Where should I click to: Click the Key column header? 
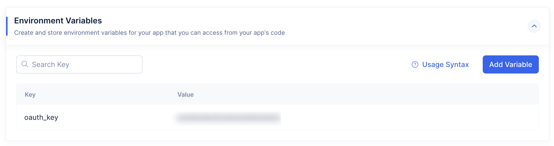pyautogui.click(x=30, y=95)
